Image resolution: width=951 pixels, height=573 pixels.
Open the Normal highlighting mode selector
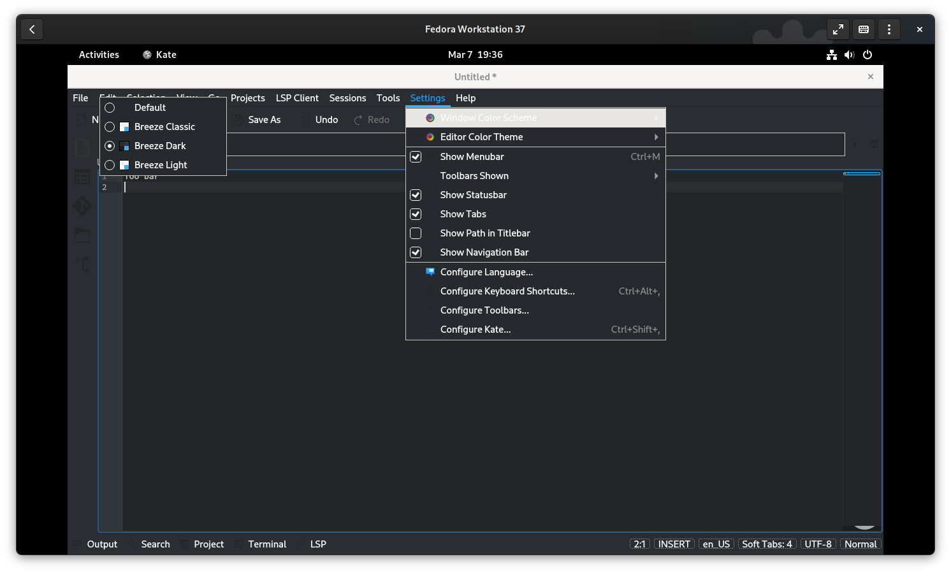coord(860,544)
